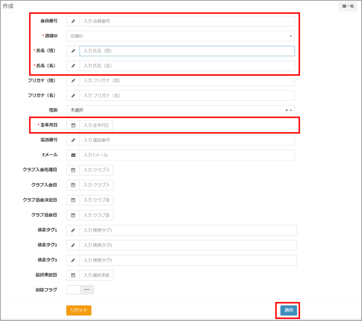The height and width of the screenshot is (321, 362).
Task: Click the 検索タグ3 input box
Action: coord(188,260)
